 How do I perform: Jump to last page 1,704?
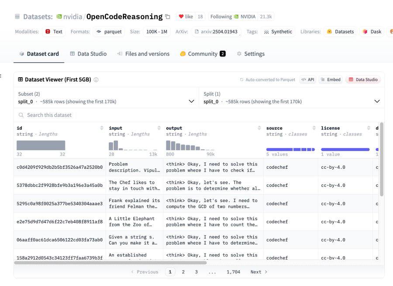[233, 272]
